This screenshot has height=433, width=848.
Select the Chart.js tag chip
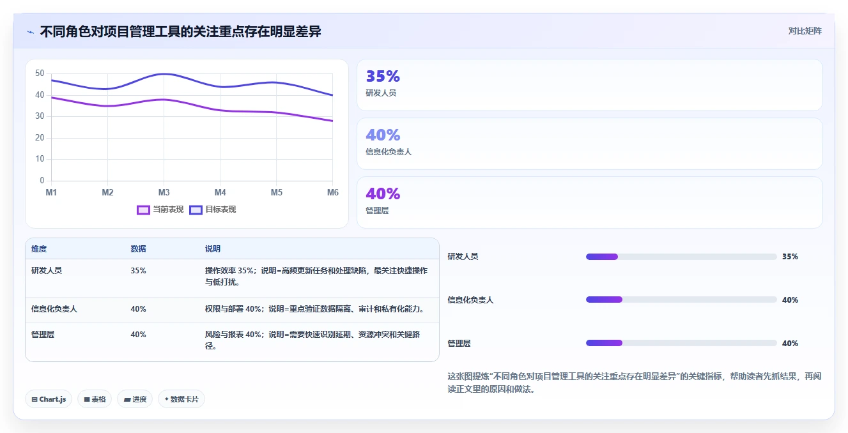49,399
